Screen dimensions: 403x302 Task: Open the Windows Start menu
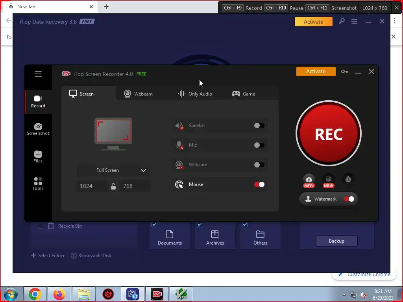coord(11,294)
